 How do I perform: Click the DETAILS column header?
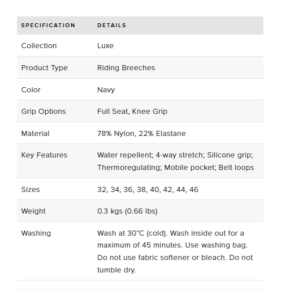click(111, 25)
